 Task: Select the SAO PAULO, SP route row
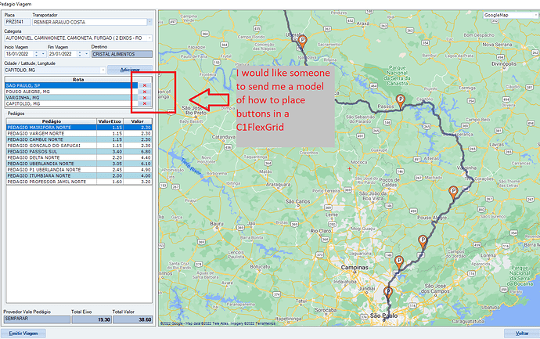point(72,85)
